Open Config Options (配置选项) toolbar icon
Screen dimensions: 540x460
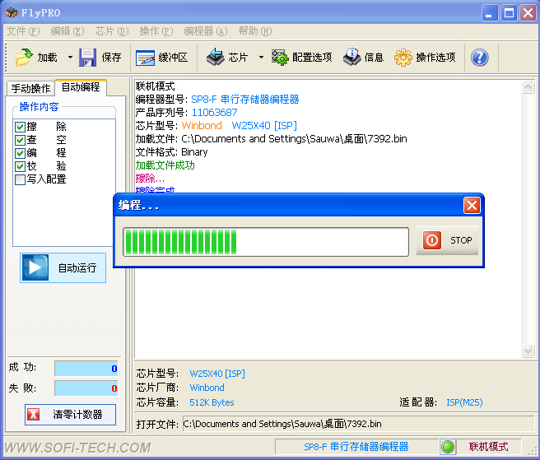click(x=279, y=58)
